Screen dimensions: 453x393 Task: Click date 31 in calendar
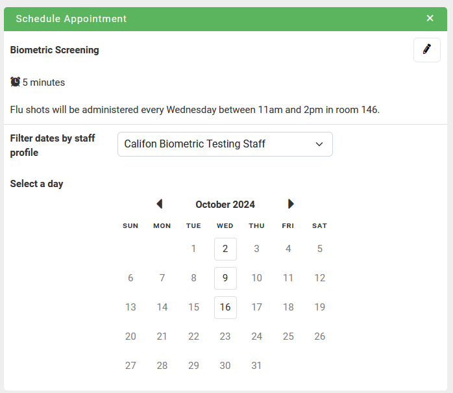coord(256,366)
